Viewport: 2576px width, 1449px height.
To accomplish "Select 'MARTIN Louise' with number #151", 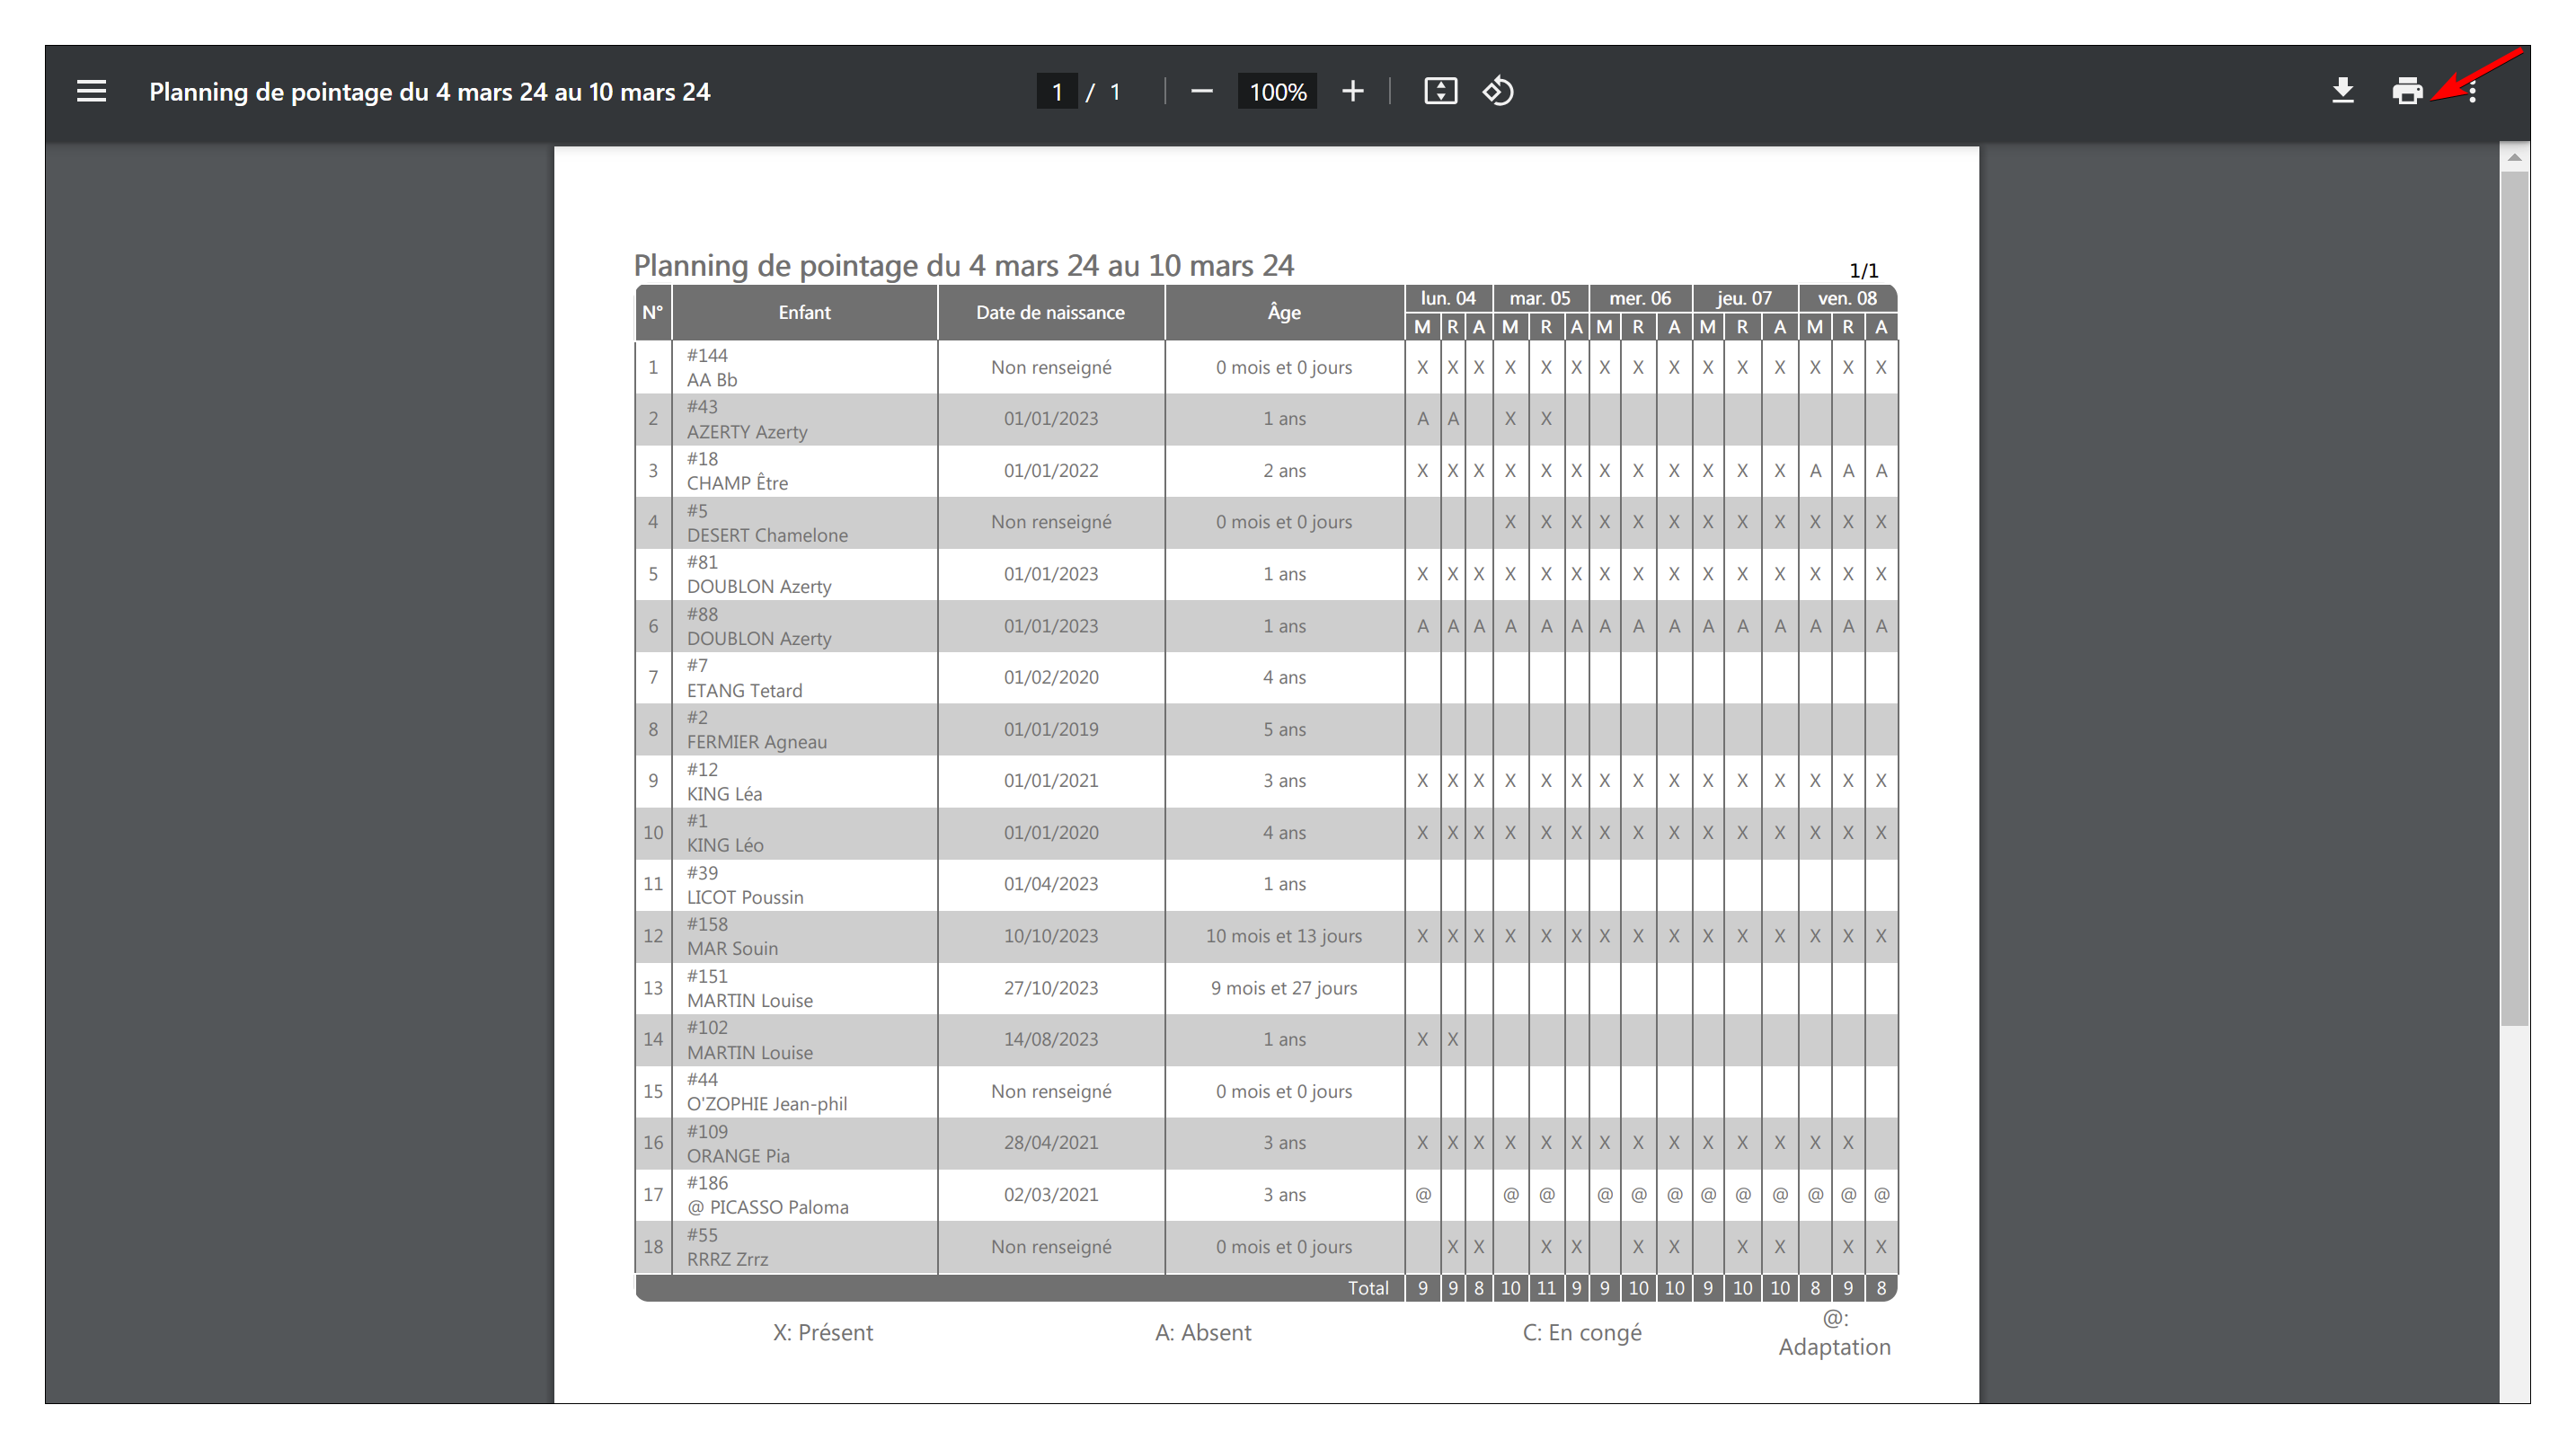I will (750, 1000).
